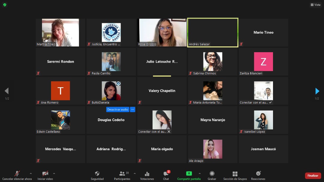Click the muted mic icon beside ButtóDaniela

(x=89, y=102)
